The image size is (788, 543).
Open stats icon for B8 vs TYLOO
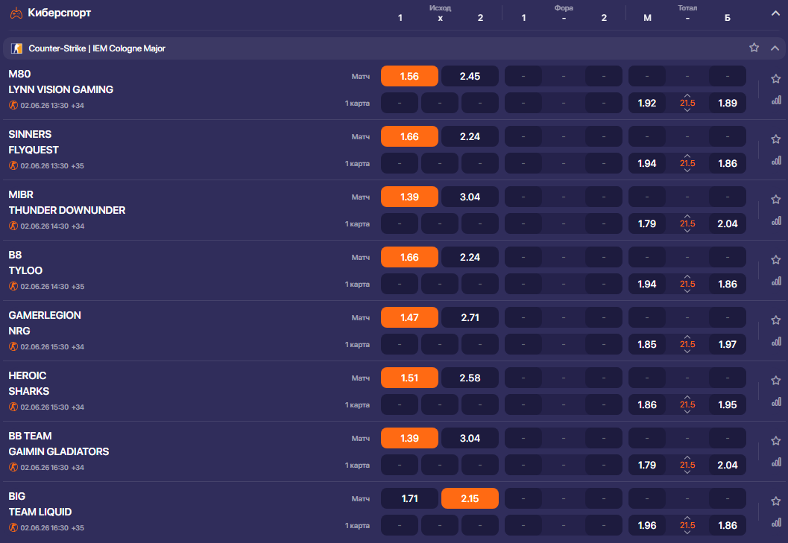(776, 281)
